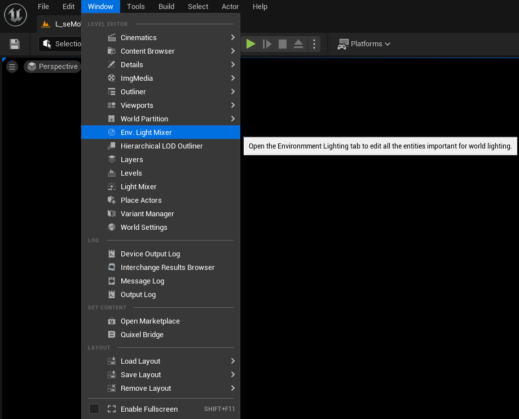
Task: Open the Edit menu
Action: [68, 7]
